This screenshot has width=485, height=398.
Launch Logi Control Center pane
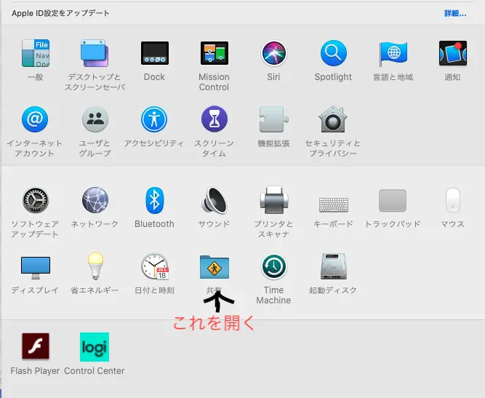(x=95, y=347)
